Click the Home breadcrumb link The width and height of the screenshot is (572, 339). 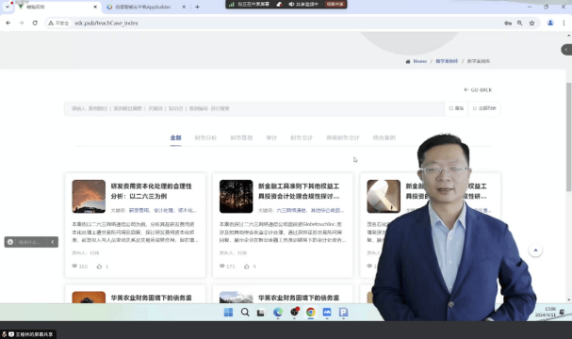[420, 61]
